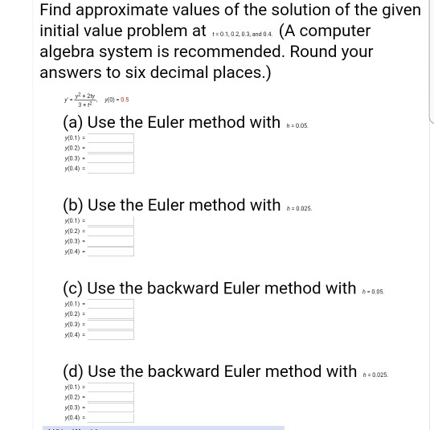Click the y(0.1) field under part (d)
The image size is (434, 430).
pos(111,387)
